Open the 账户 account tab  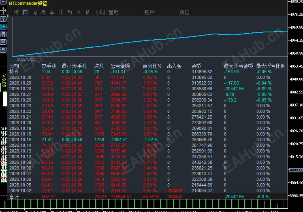coord(149,13)
